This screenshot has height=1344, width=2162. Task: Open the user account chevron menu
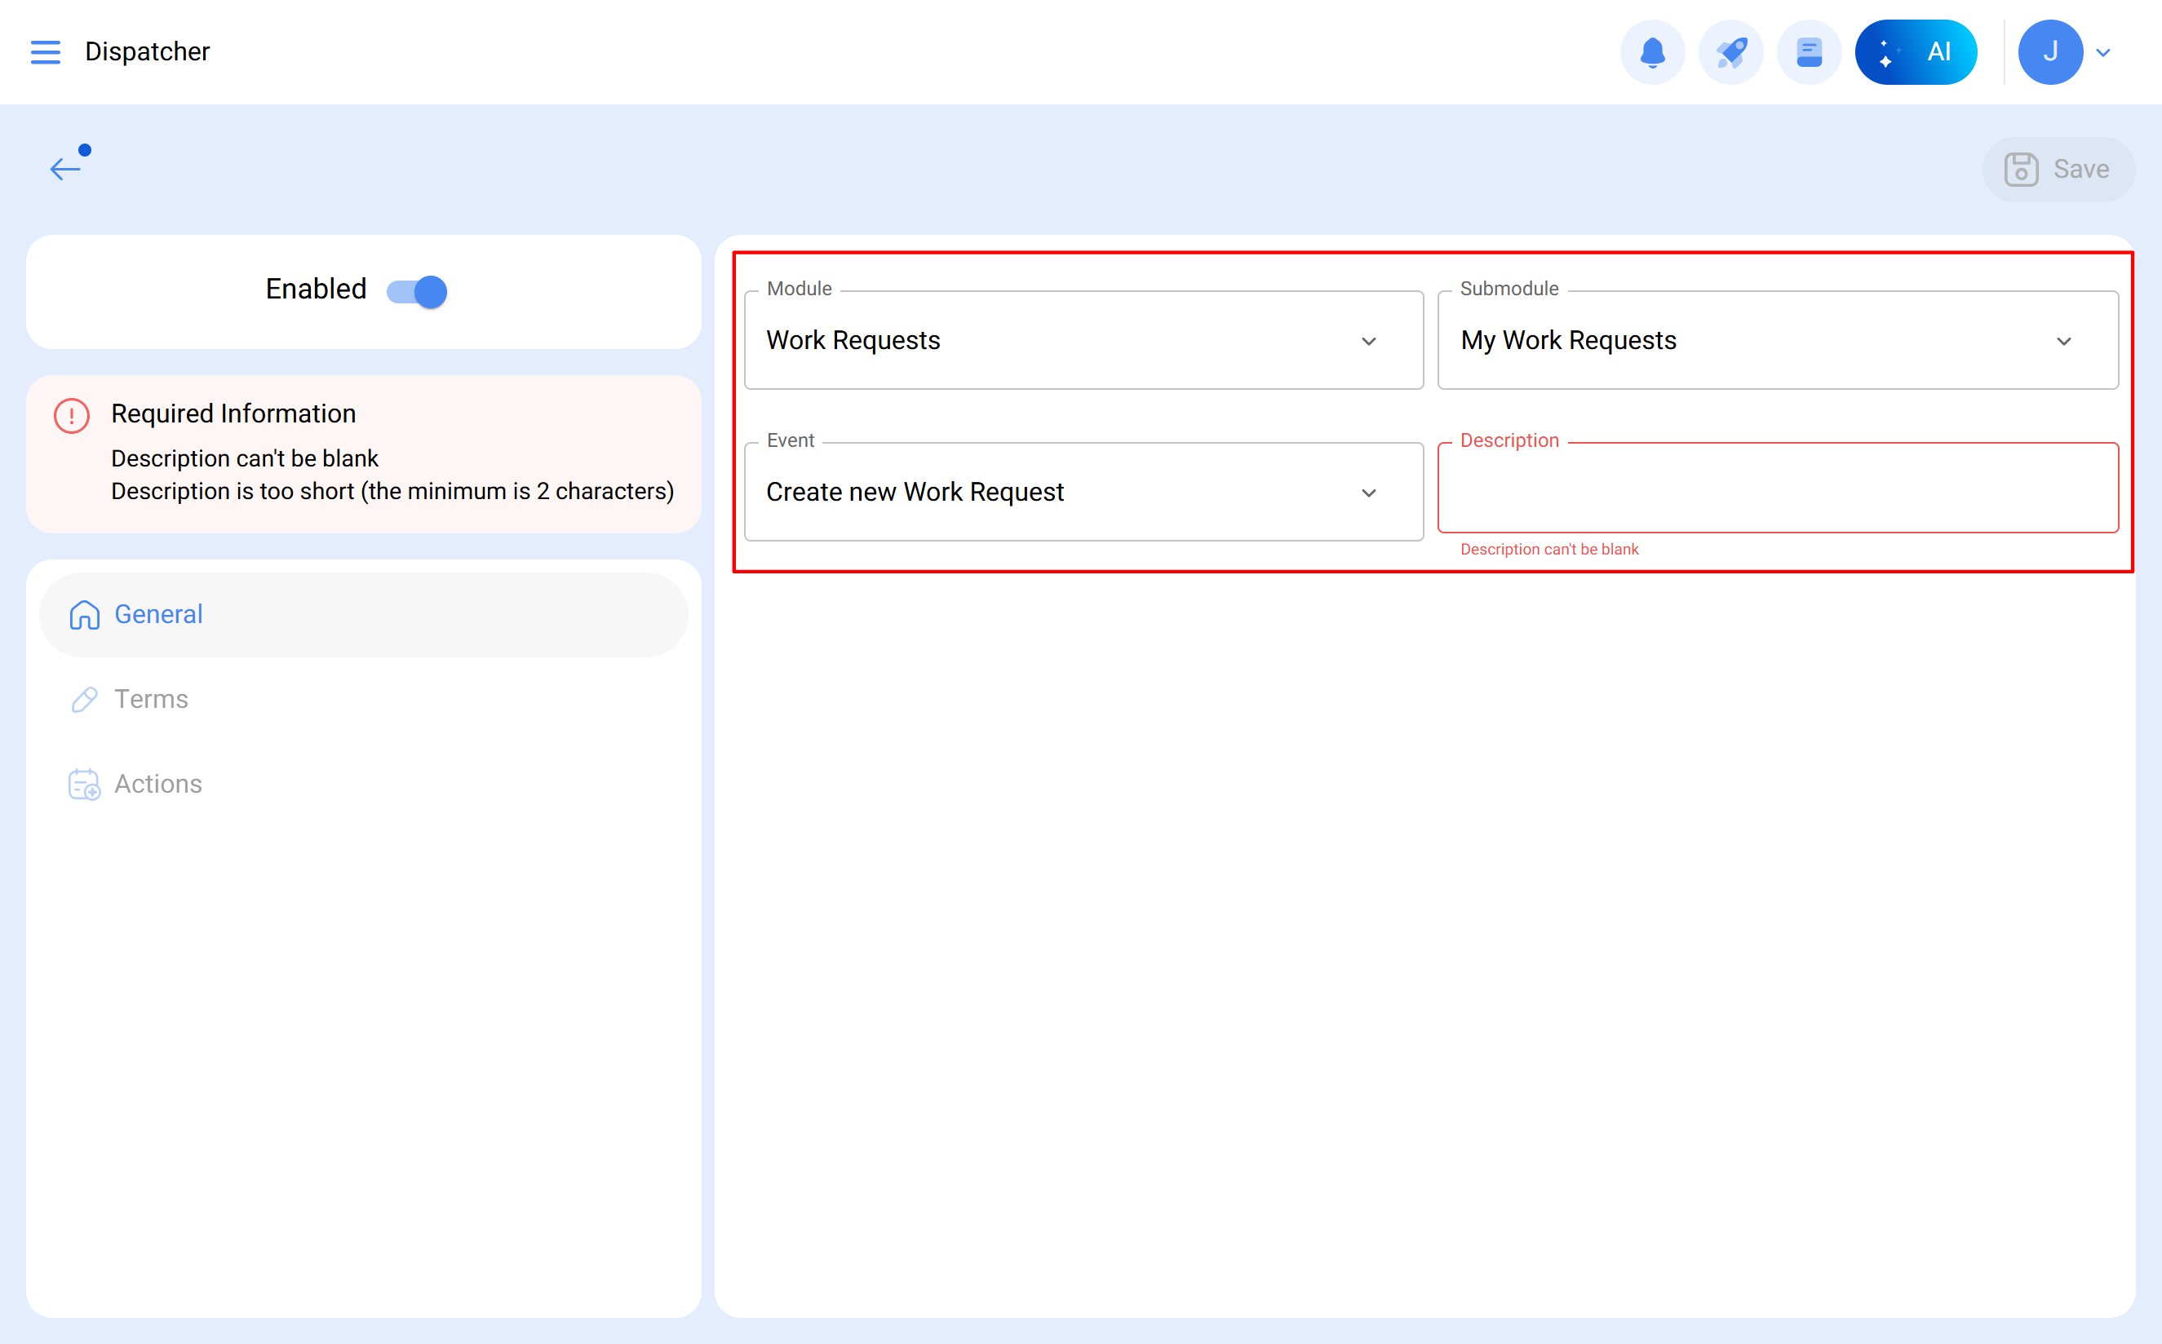(2103, 52)
